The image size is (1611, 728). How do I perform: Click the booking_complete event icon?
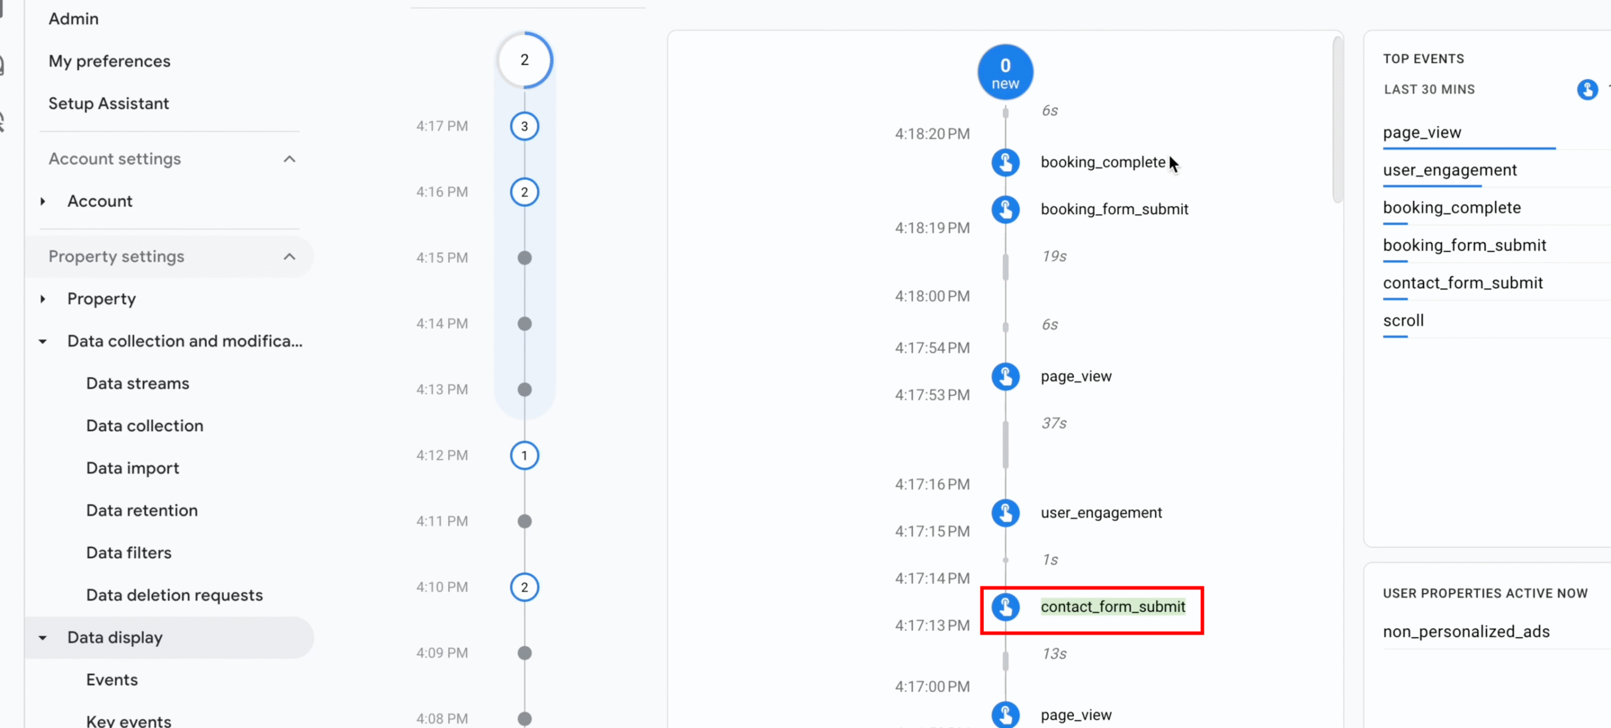point(1005,162)
